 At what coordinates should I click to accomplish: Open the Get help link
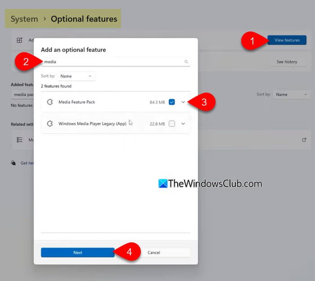pos(27,163)
